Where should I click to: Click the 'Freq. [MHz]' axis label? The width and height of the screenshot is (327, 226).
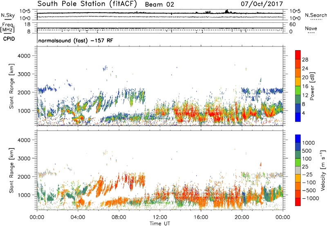click(x=7, y=28)
